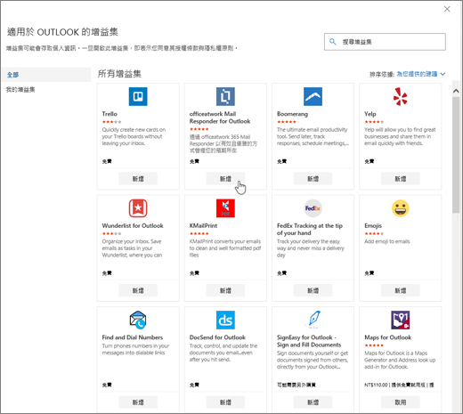Open the Yelp title link
The width and height of the screenshot is (463, 414).
coord(370,114)
